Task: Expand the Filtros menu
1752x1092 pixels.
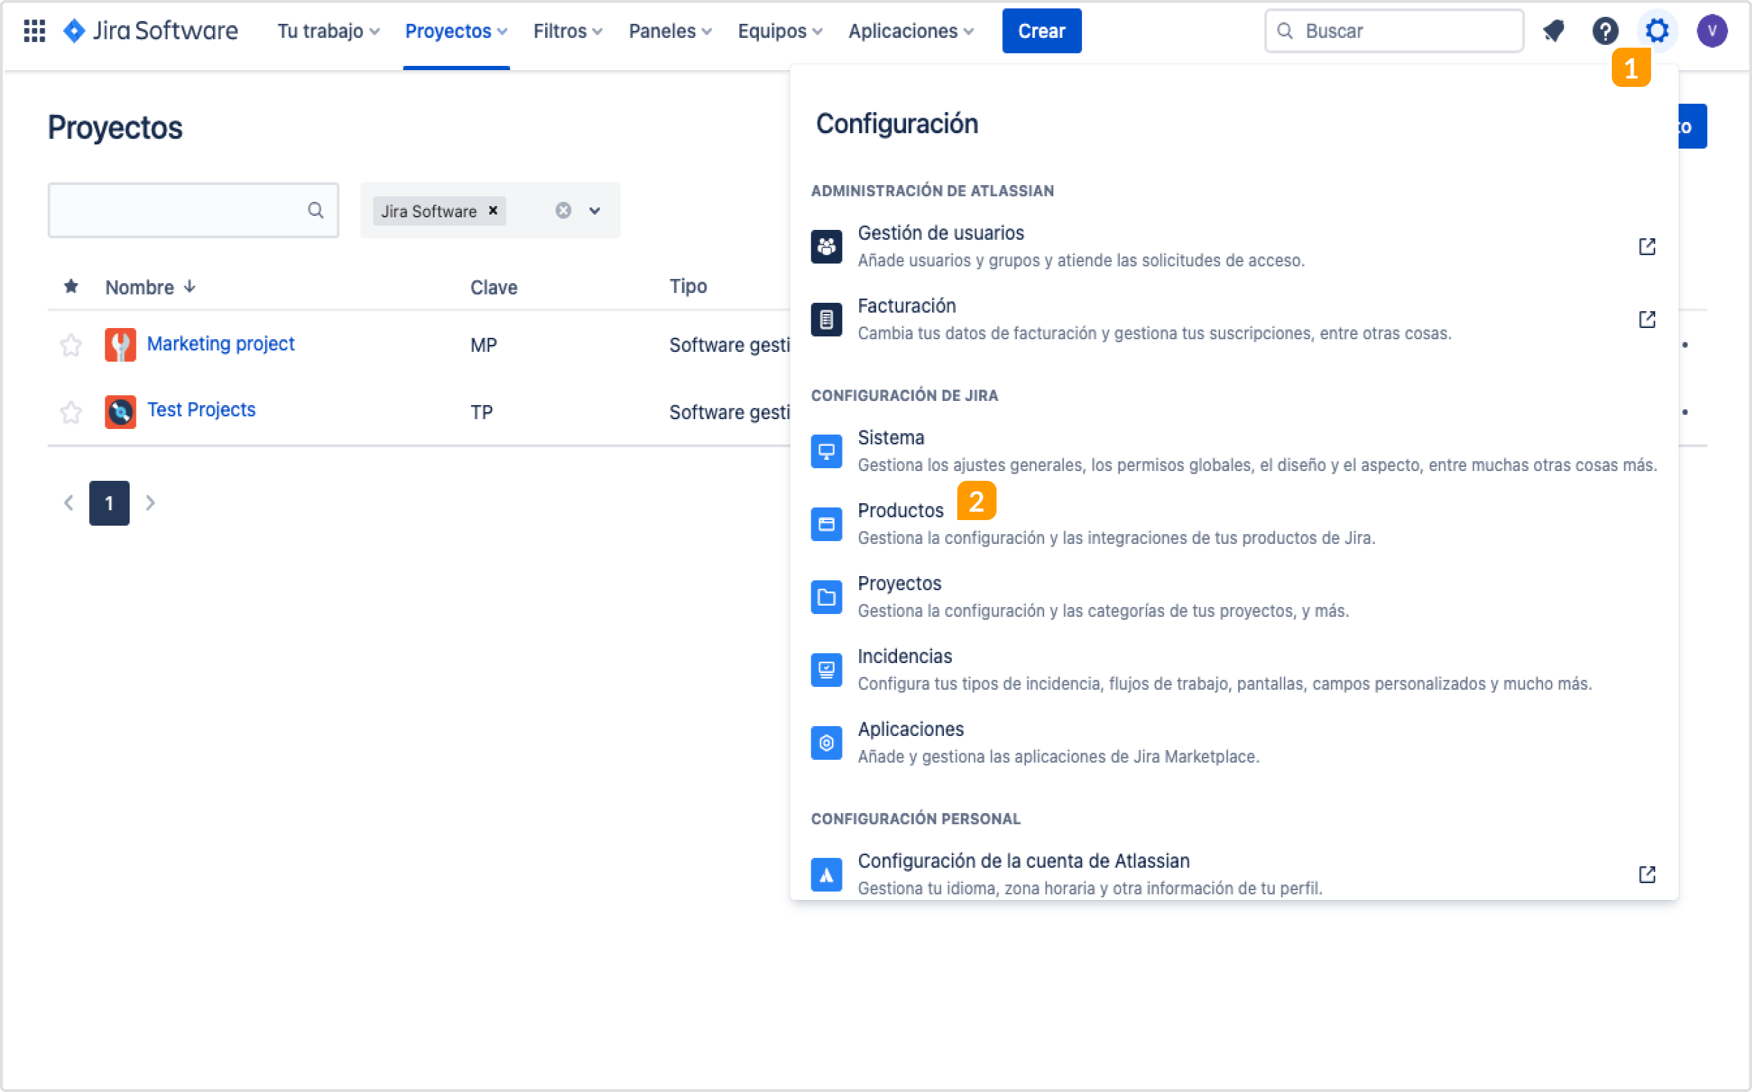Action: pos(568,31)
